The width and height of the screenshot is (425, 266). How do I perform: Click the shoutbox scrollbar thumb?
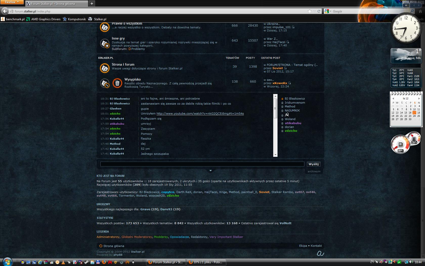pyautogui.click(x=275, y=108)
